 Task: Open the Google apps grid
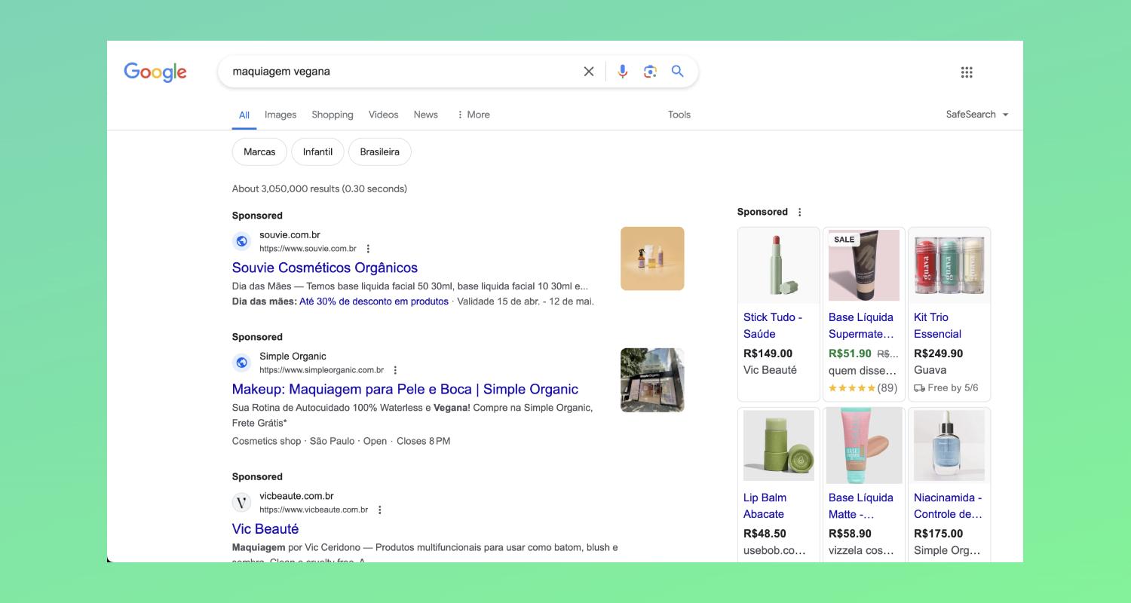pyautogui.click(x=967, y=72)
